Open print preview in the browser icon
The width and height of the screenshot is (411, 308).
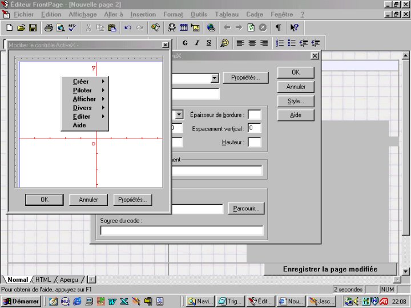(61, 27)
